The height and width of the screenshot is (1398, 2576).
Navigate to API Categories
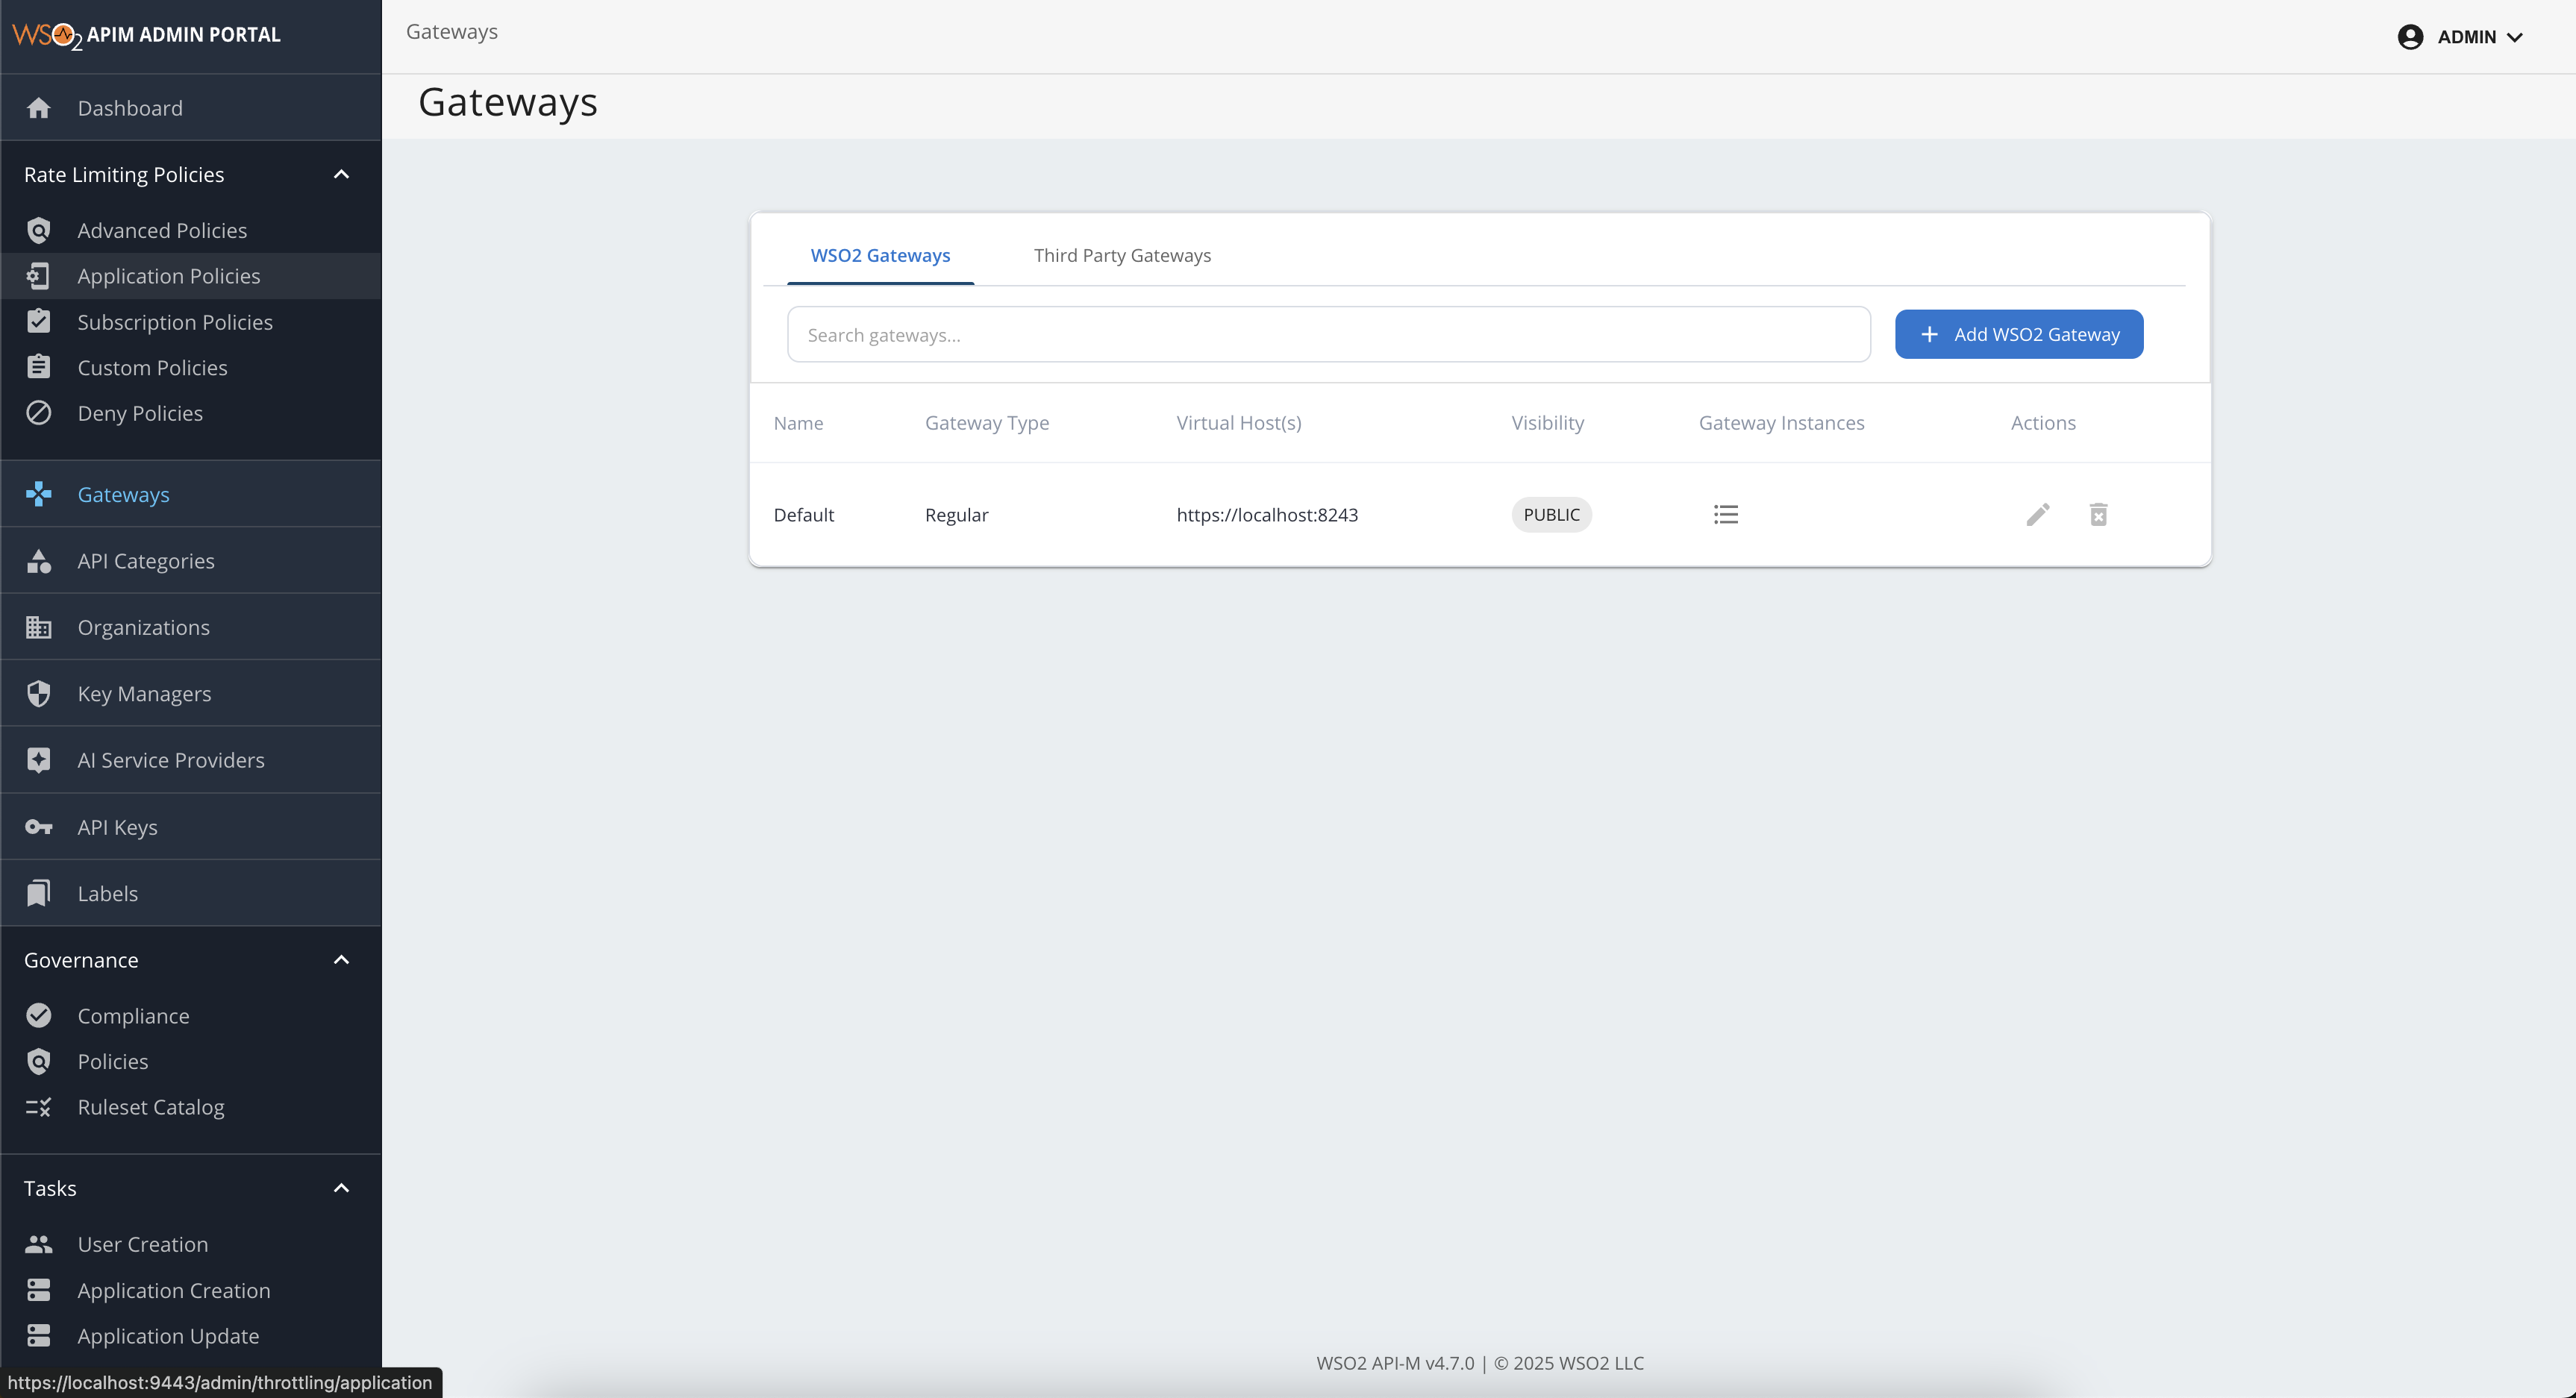tap(191, 561)
